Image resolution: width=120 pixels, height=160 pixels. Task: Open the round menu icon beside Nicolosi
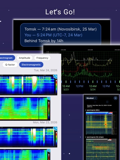pos(115,98)
